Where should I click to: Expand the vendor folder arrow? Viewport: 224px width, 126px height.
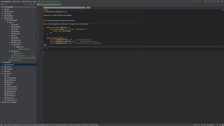pos(2,73)
